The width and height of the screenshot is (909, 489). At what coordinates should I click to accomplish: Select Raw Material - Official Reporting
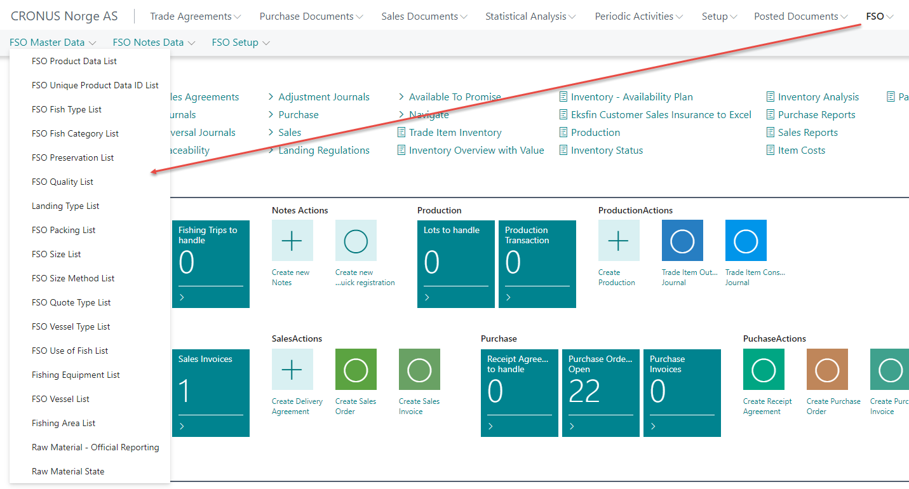(95, 448)
